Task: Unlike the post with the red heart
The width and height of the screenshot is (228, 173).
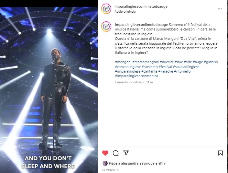Action: click(105, 153)
